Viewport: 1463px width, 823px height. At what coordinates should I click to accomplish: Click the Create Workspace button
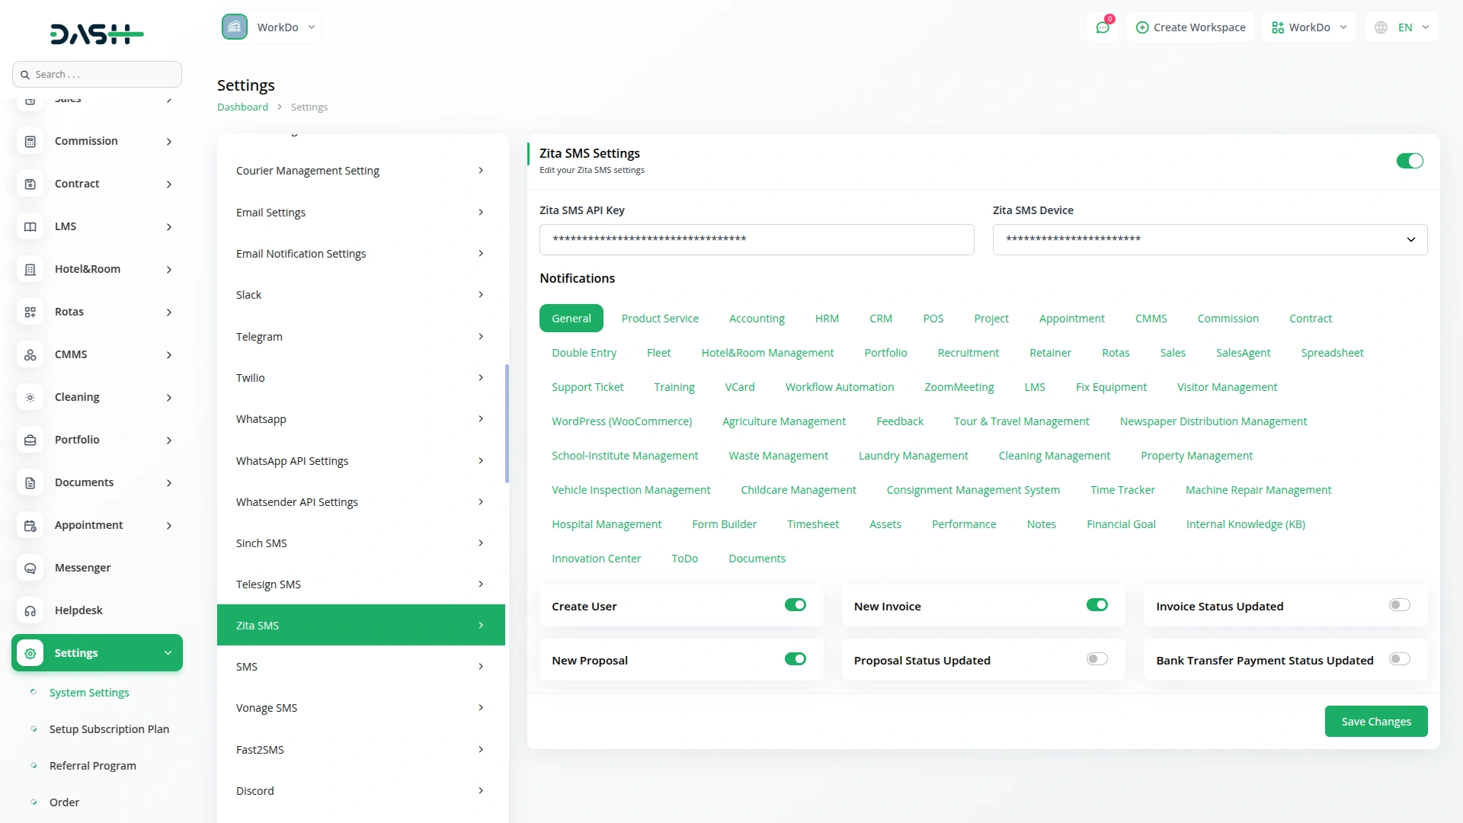click(x=1190, y=27)
